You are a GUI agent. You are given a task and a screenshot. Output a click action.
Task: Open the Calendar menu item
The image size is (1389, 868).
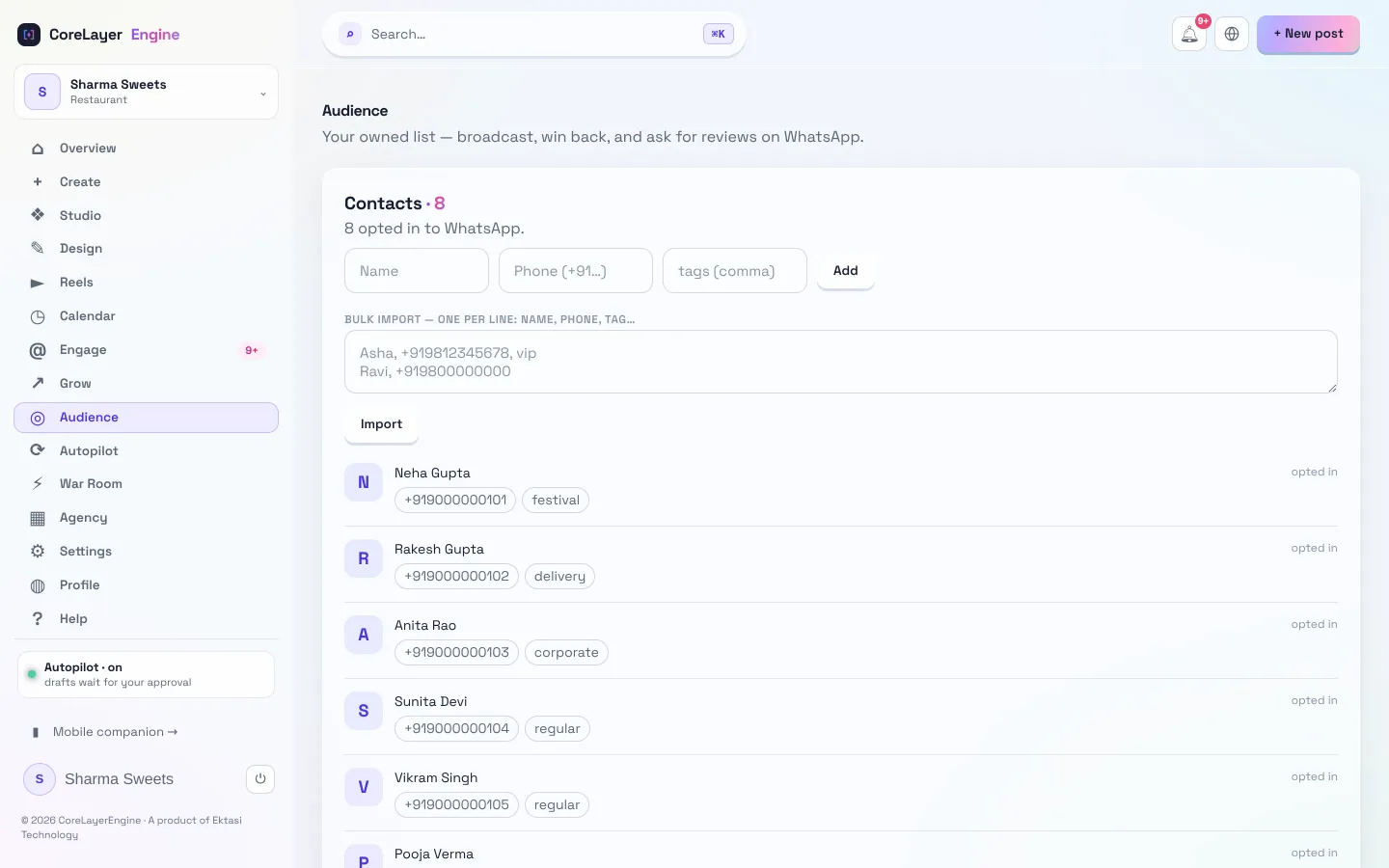coord(147,316)
